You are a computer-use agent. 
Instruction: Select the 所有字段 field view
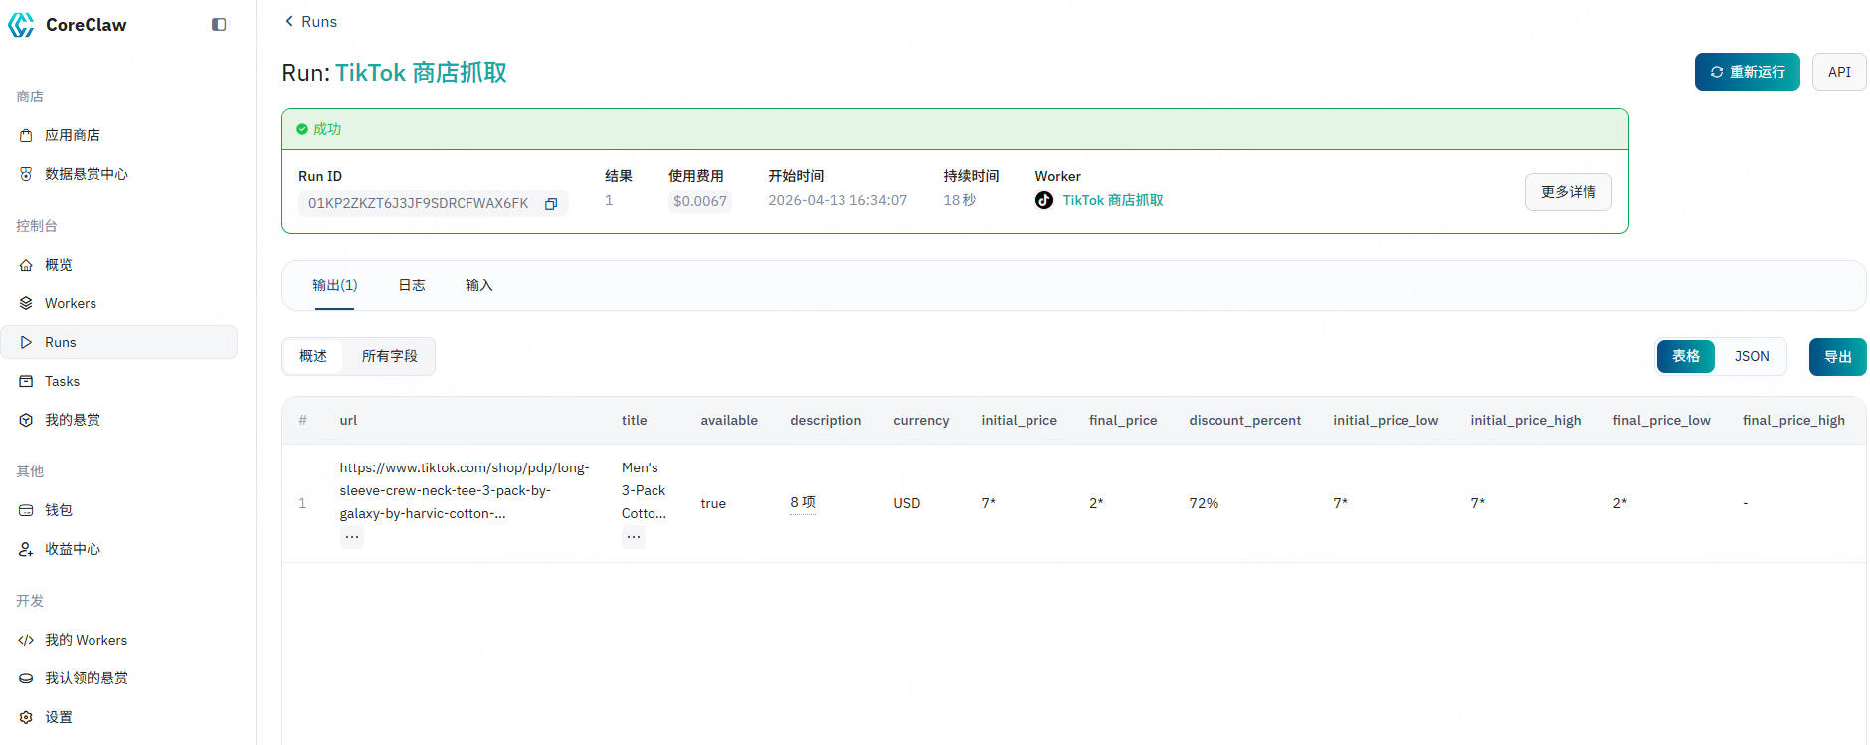coord(389,356)
